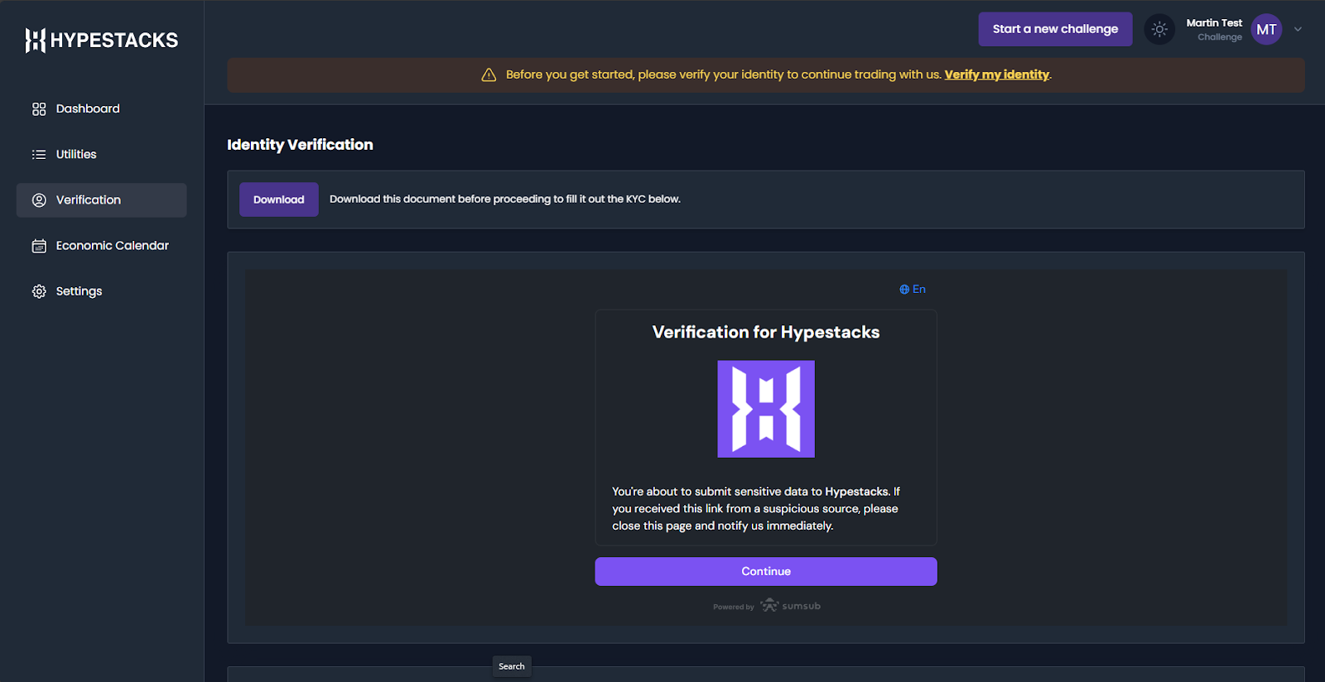1325x682 pixels.
Task: Click the Utilities list icon
Action: [x=39, y=155]
